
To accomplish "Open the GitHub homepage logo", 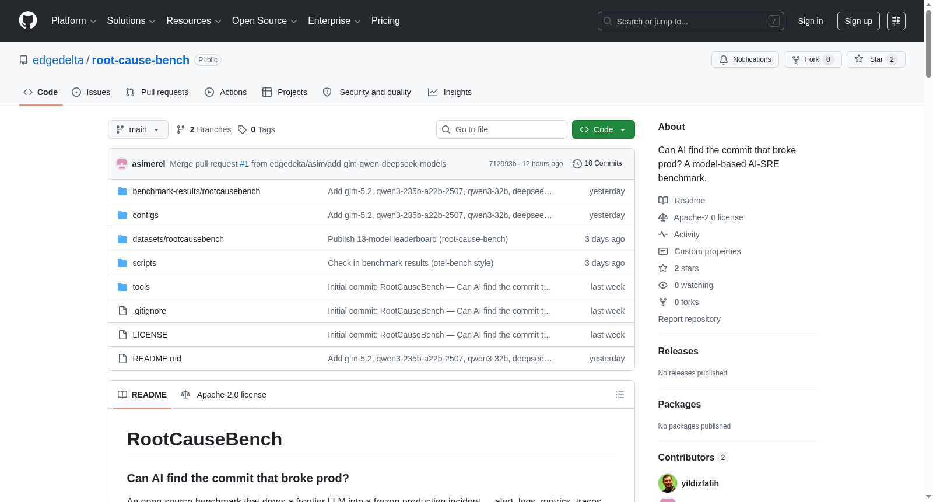I will coord(28,21).
